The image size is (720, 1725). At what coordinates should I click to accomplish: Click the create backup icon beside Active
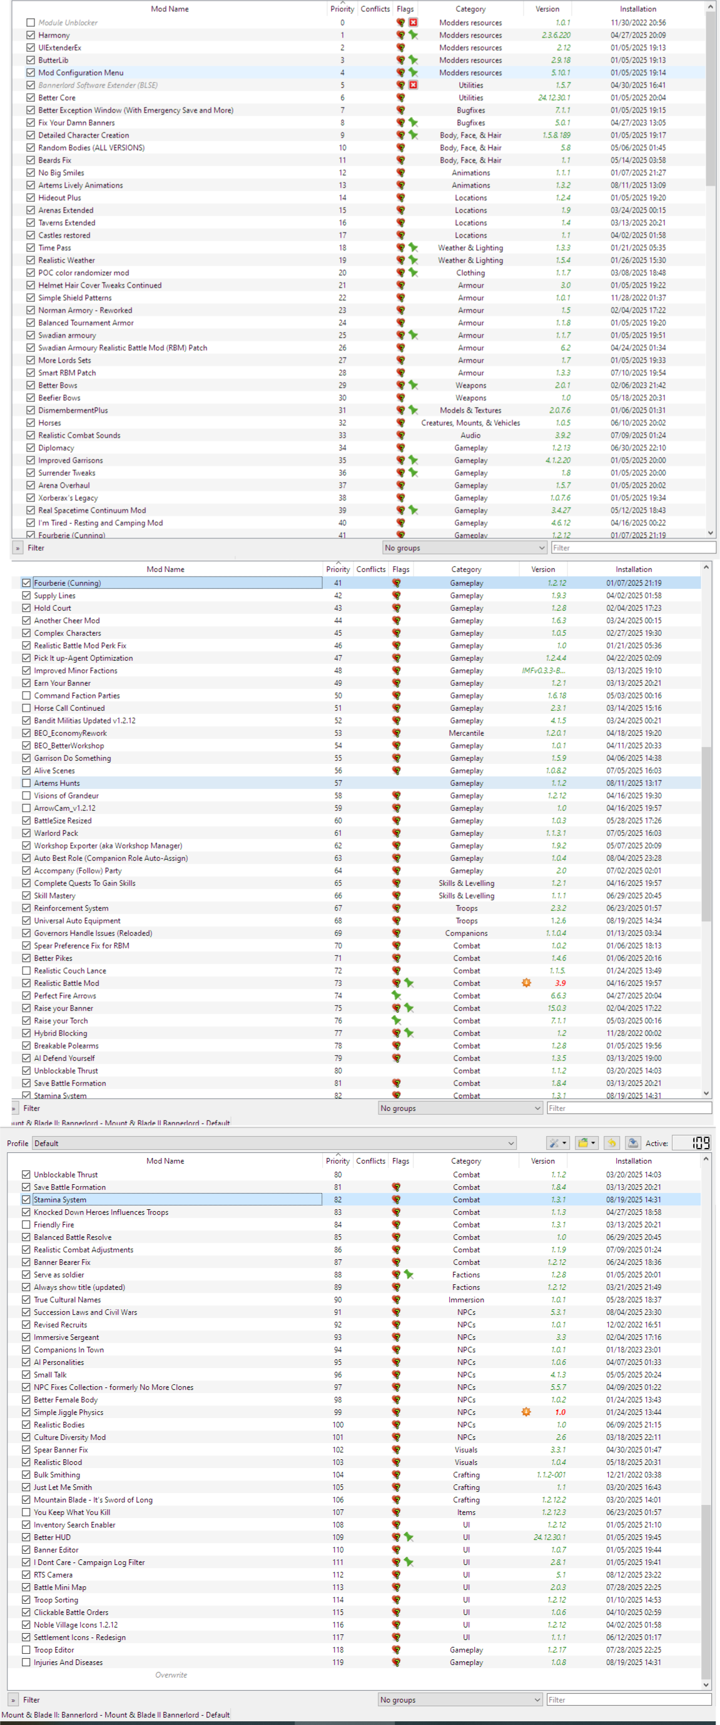click(633, 1143)
